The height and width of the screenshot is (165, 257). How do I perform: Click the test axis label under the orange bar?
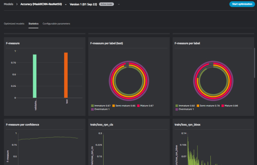pyautogui.click(x=67, y=101)
